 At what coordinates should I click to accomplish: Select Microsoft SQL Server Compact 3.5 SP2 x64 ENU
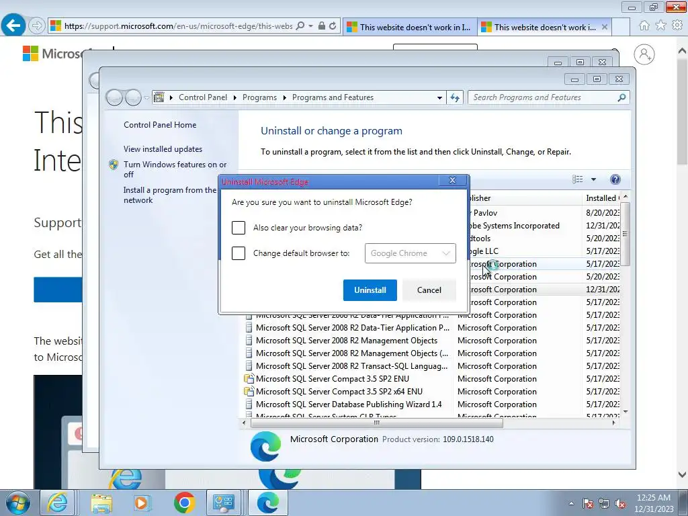339,392
